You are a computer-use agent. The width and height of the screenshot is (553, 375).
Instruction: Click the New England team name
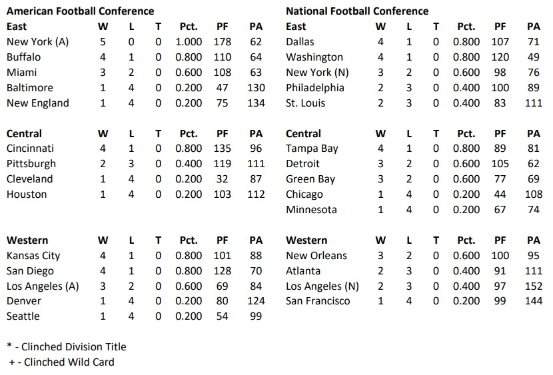coord(37,103)
